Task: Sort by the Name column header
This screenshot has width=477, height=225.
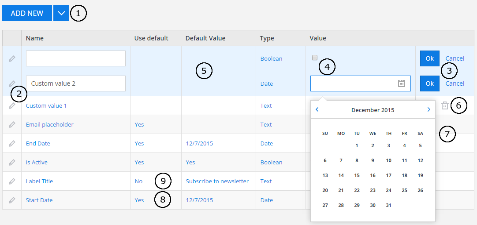Action: (x=35, y=38)
